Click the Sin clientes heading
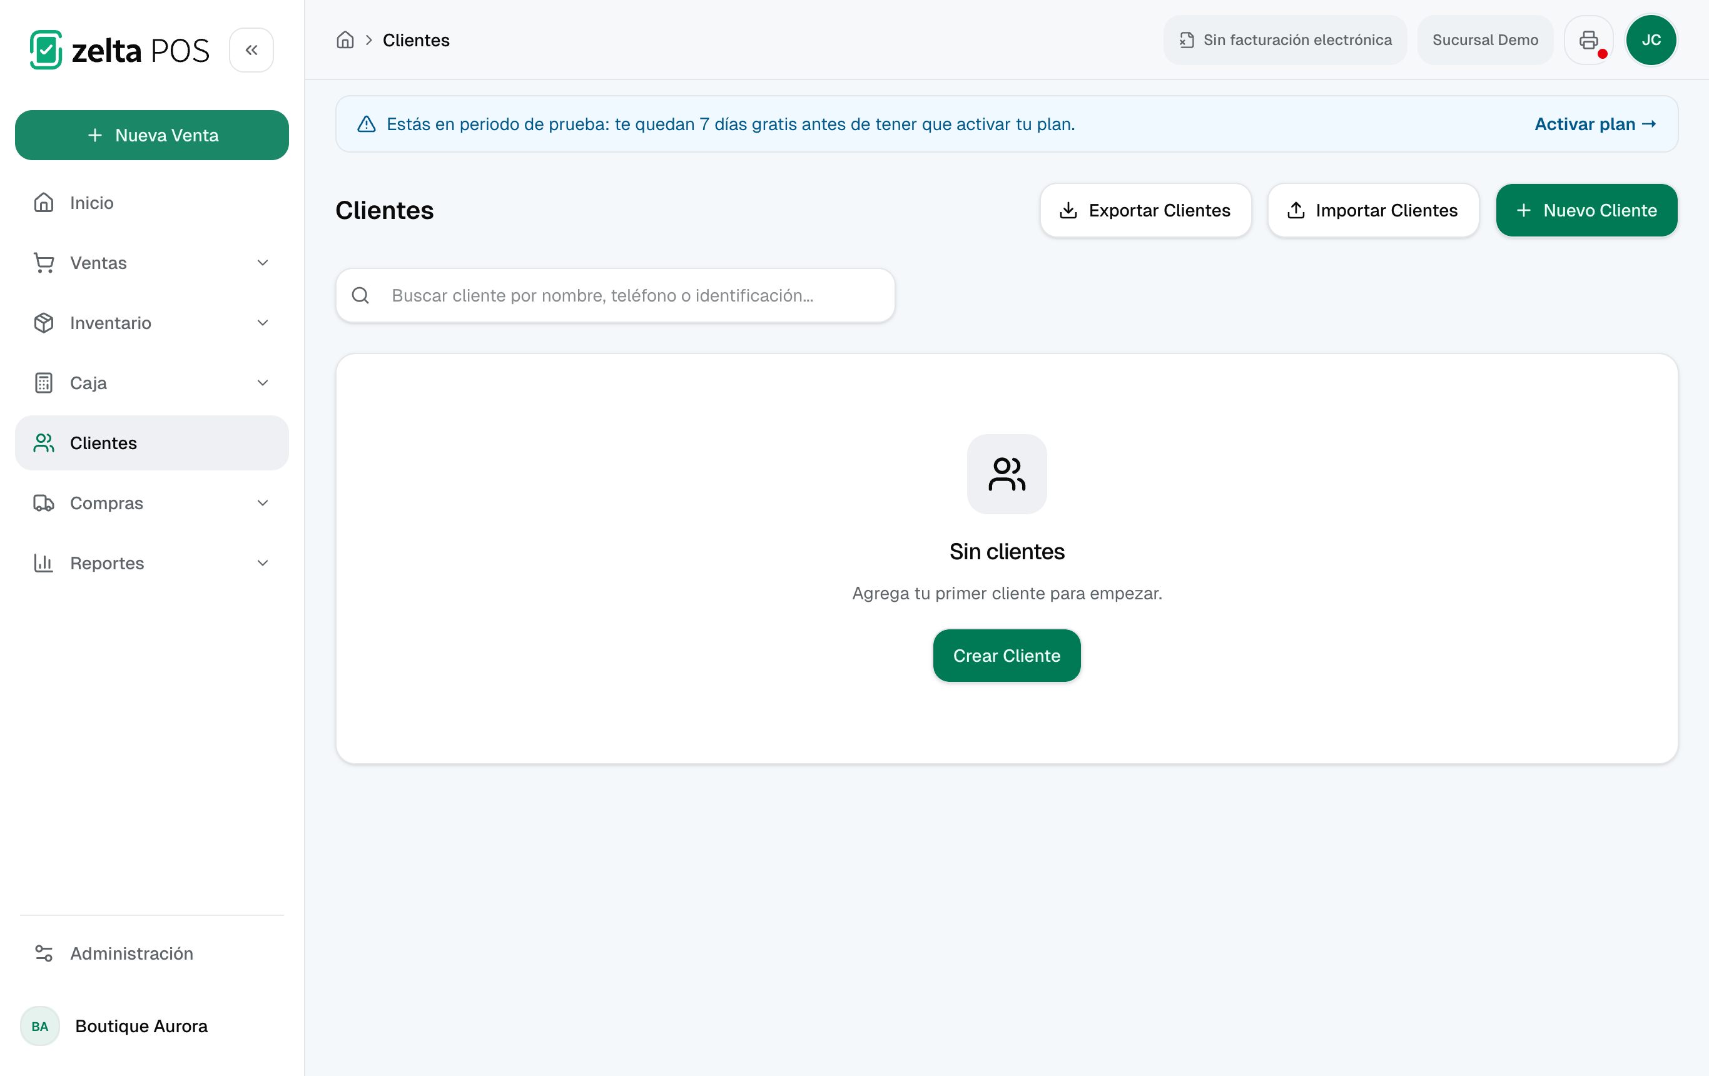Screen dimensions: 1709x1076 click(1007, 552)
